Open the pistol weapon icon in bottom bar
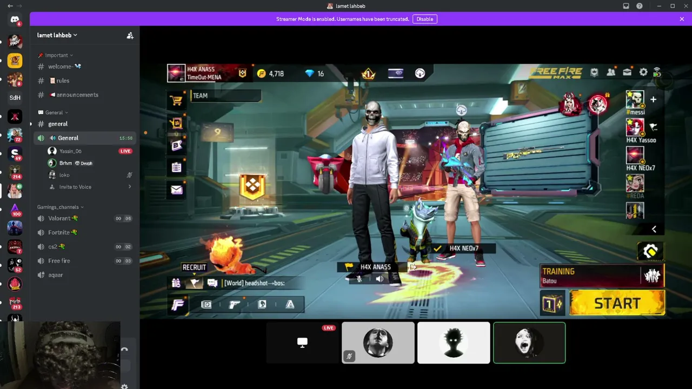The height and width of the screenshot is (389, 692). 234,305
